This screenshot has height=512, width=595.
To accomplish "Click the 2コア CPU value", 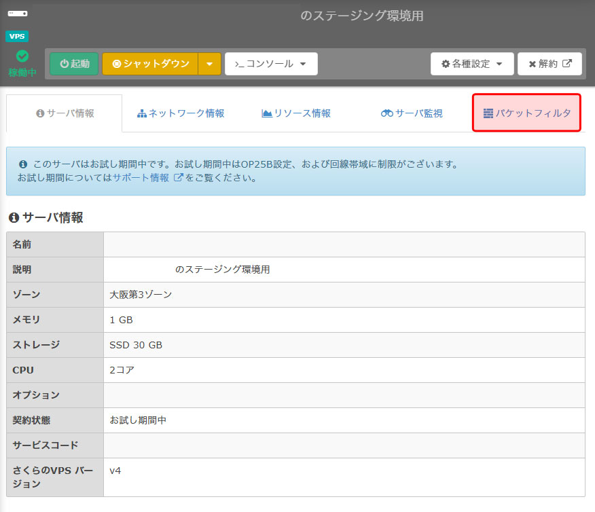I will (x=122, y=370).
